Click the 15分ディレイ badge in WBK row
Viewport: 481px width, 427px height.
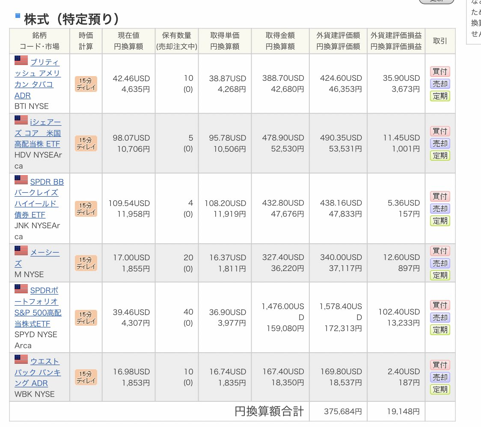pyautogui.click(x=86, y=377)
